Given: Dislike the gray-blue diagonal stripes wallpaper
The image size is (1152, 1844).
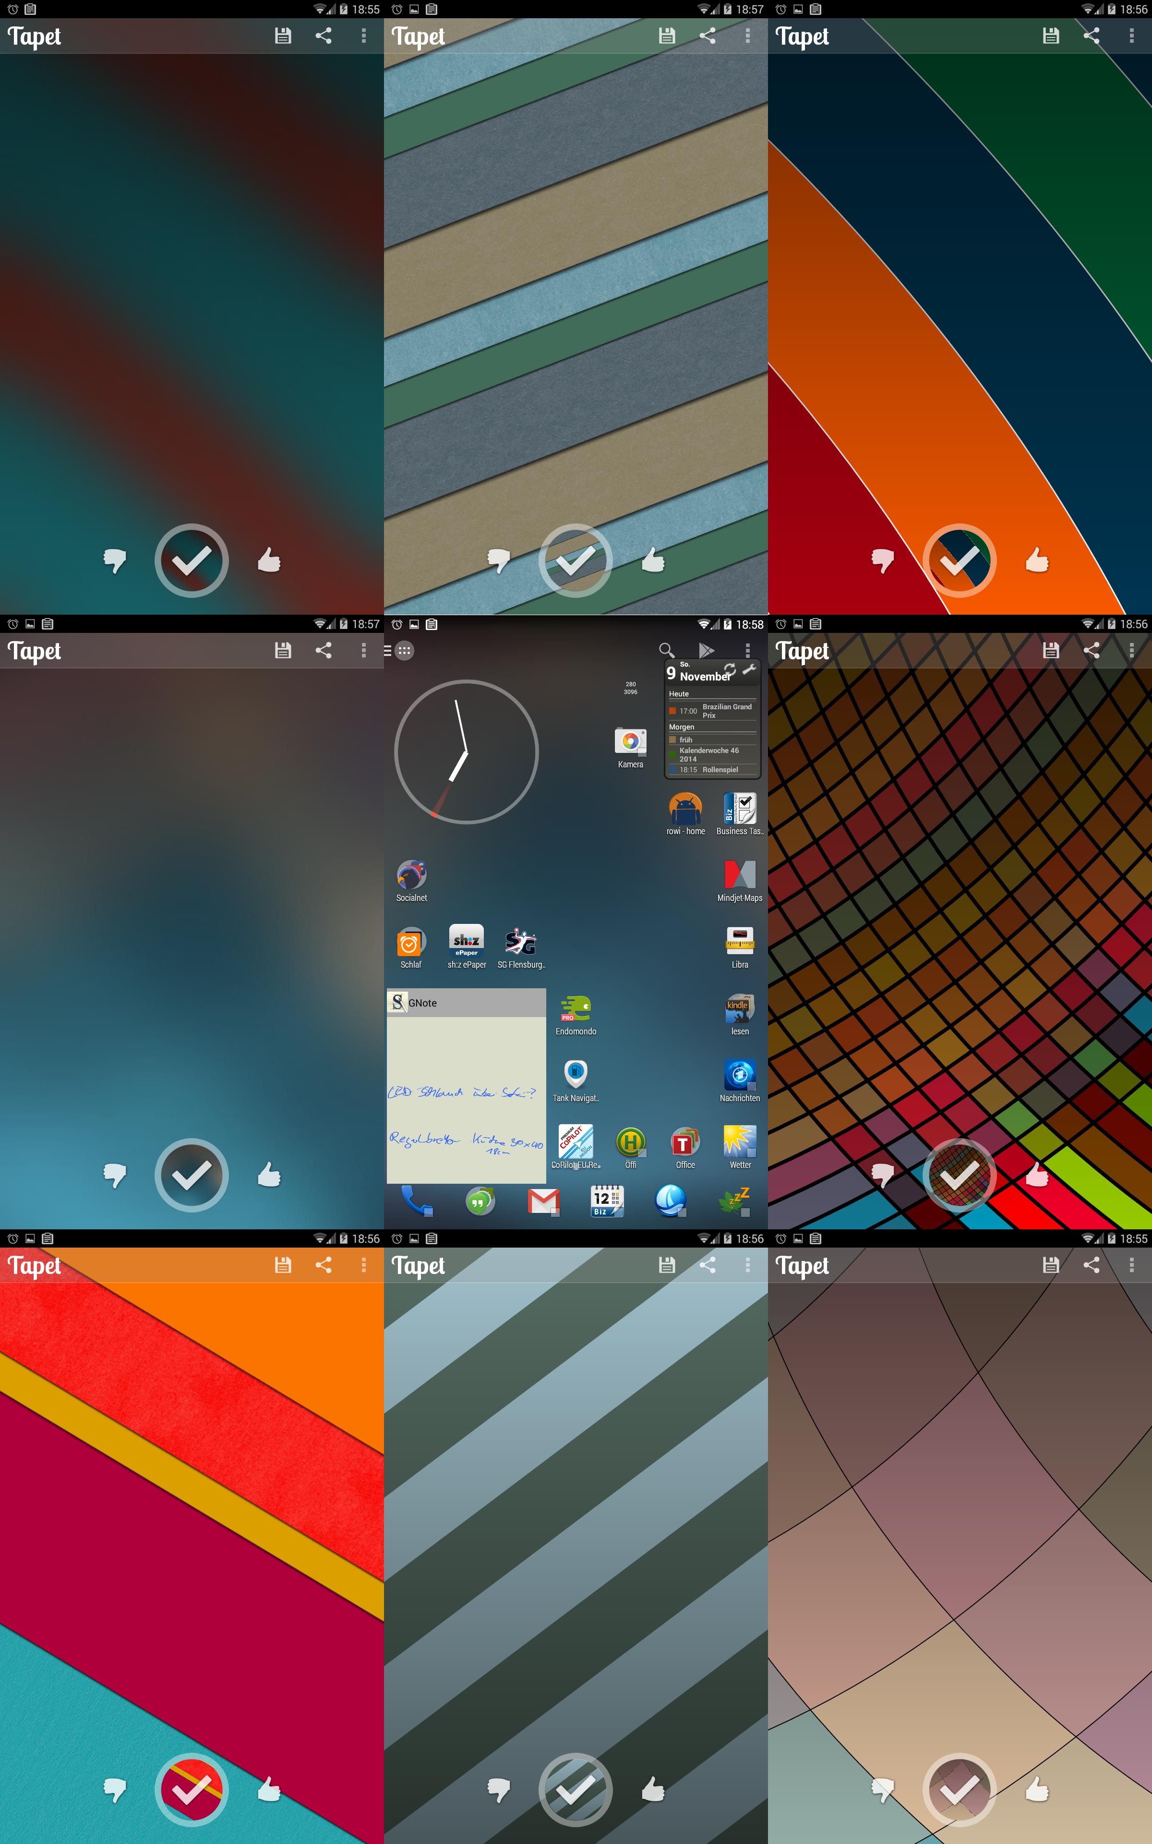Looking at the screenshot, I should tap(498, 1790).
